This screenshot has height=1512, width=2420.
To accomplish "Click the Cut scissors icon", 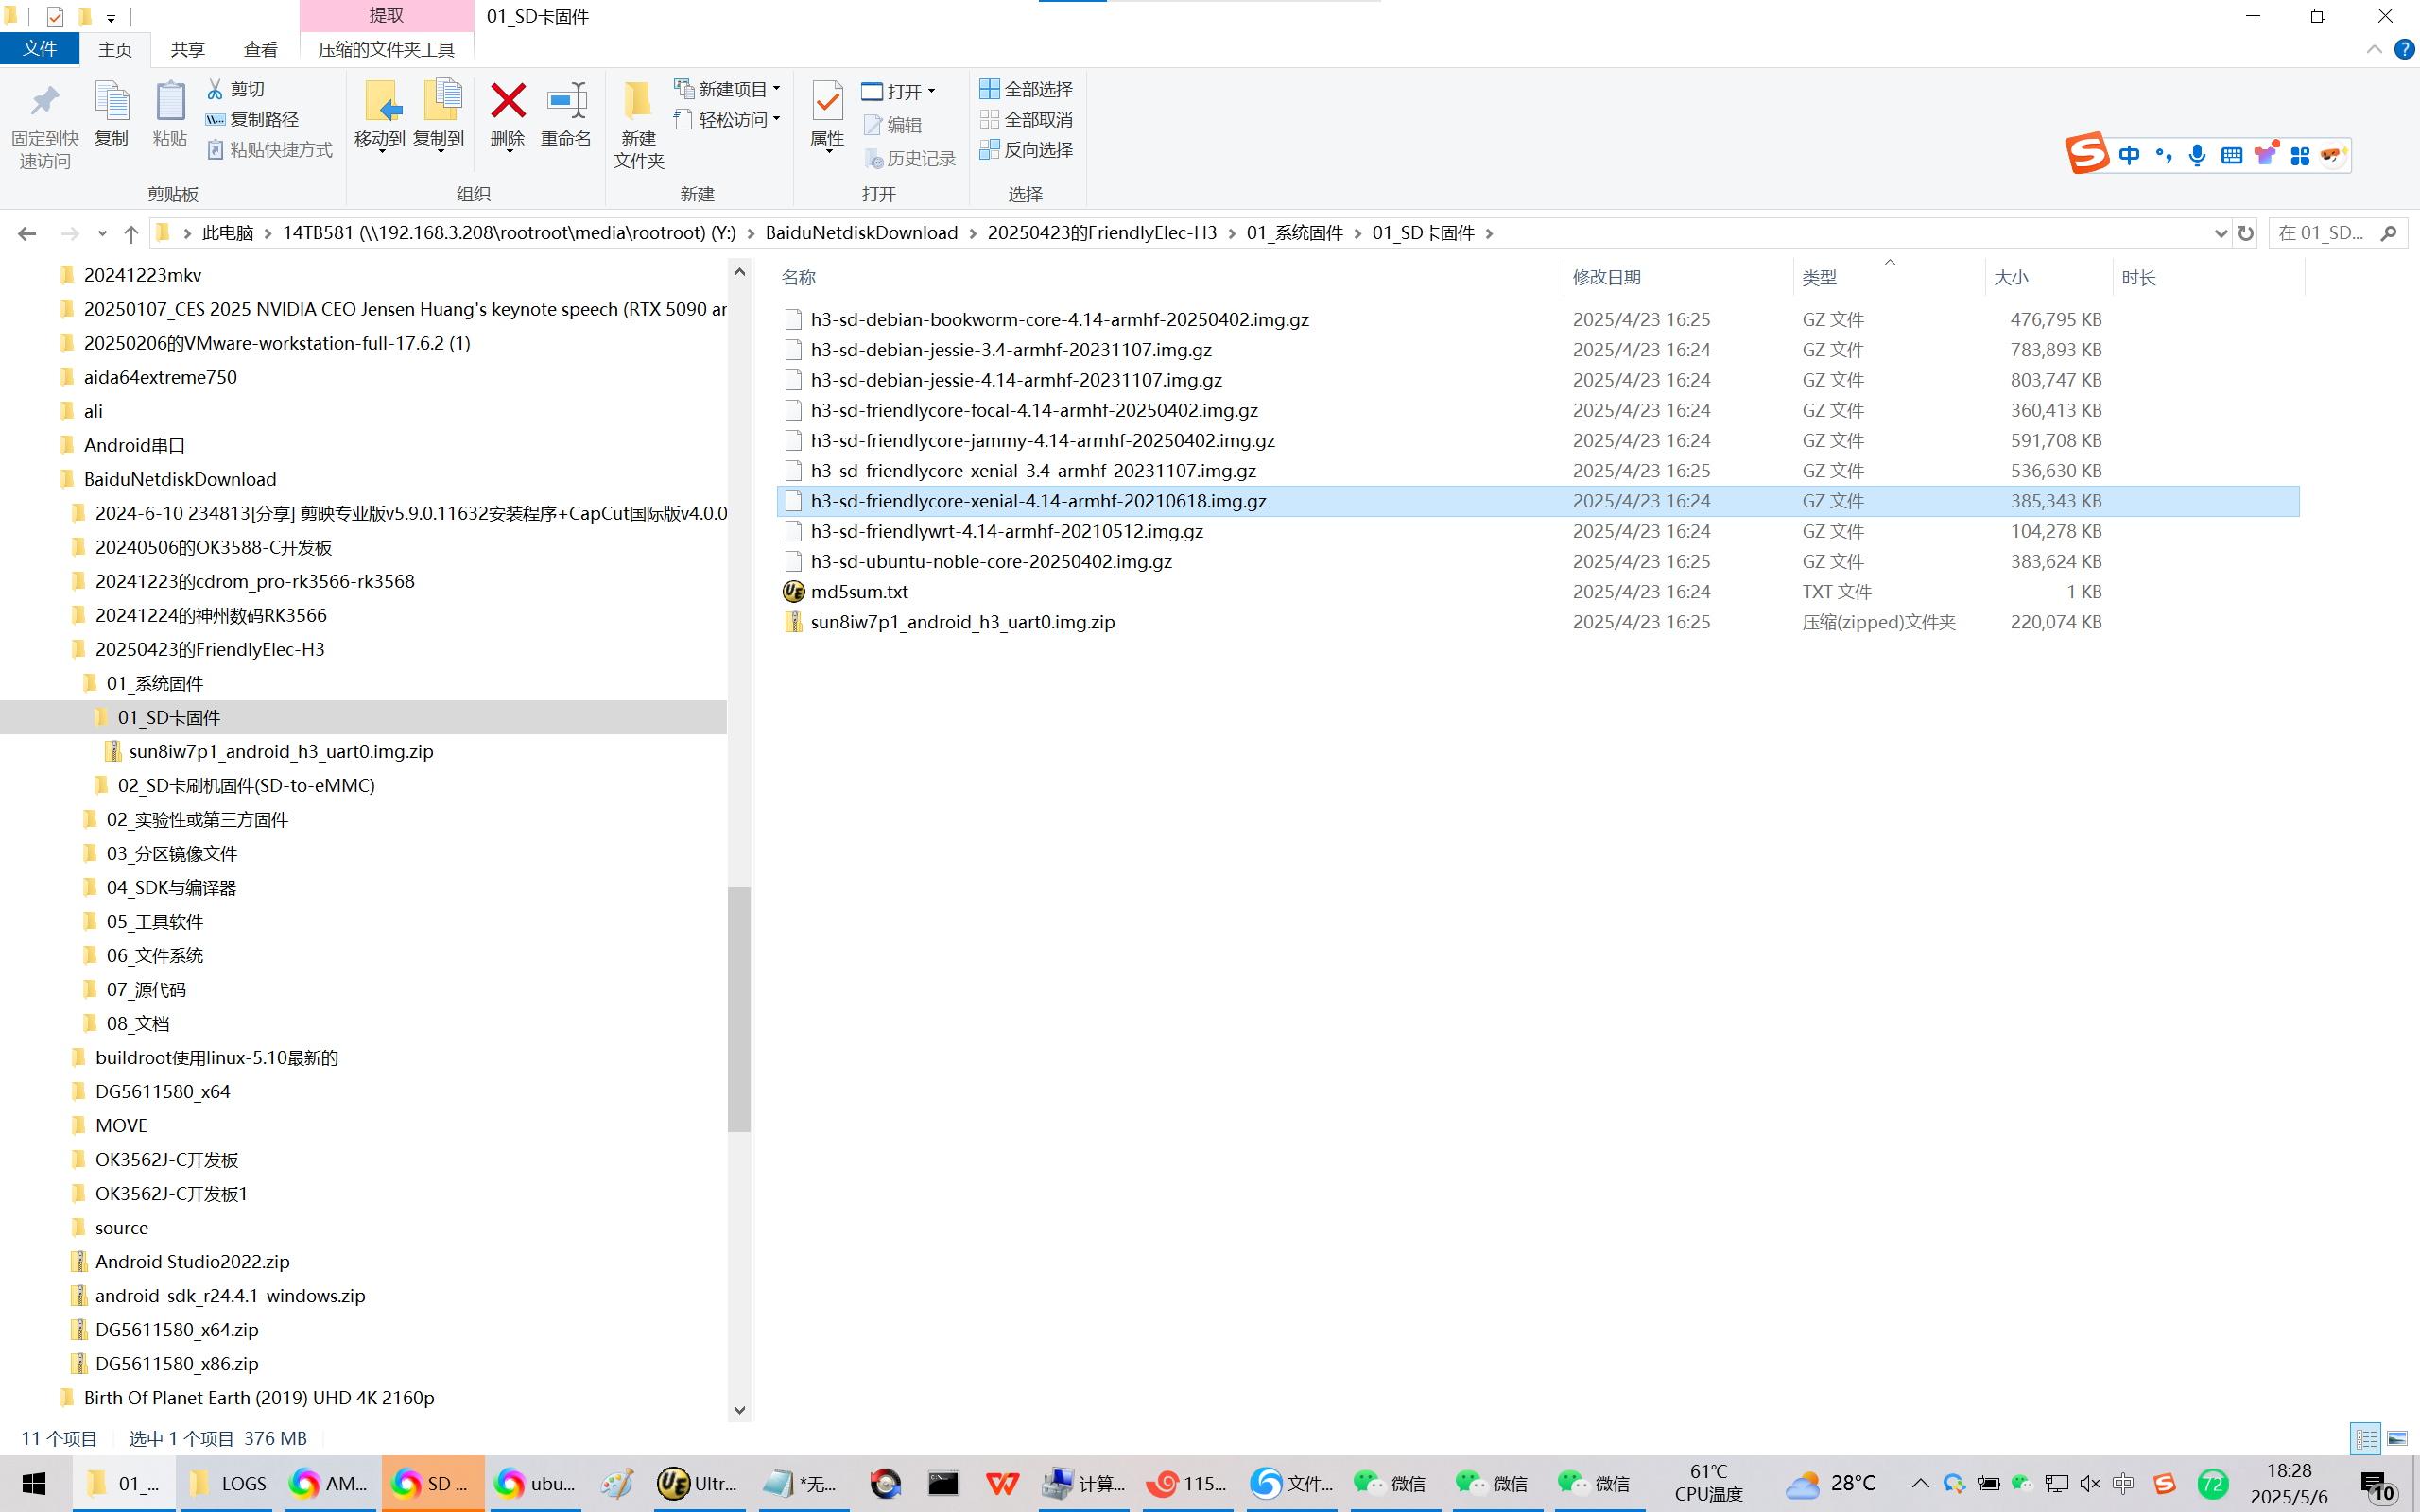I will point(215,89).
